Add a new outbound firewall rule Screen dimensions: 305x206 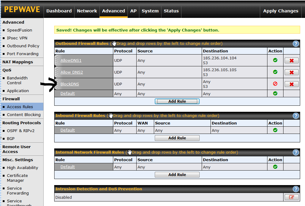tap(177, 101)
